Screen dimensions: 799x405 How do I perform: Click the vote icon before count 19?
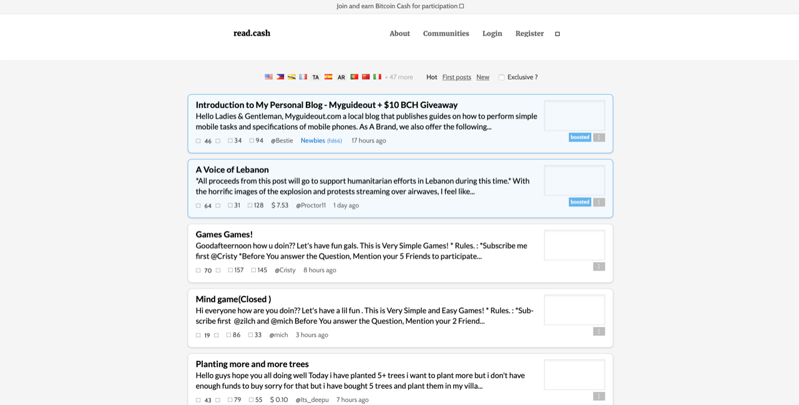point(199,336)
